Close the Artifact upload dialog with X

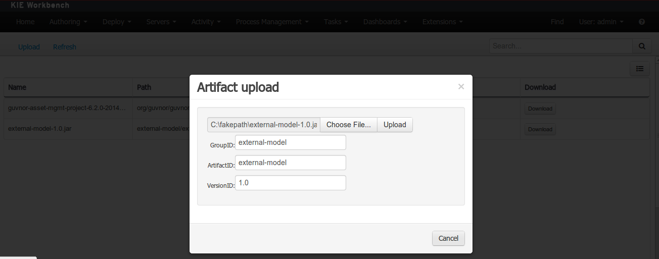click(461, 87)
